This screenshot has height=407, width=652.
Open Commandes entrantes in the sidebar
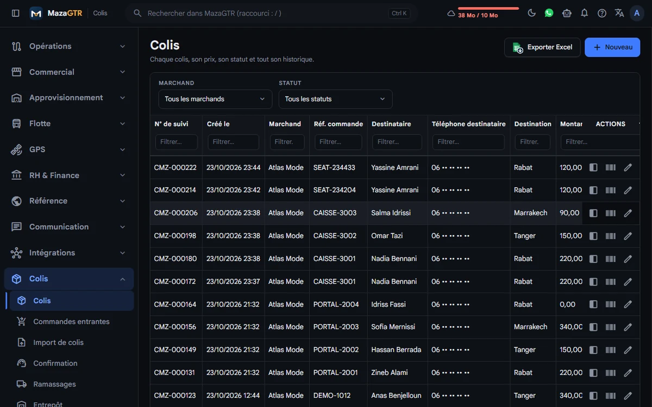[71, 321]
